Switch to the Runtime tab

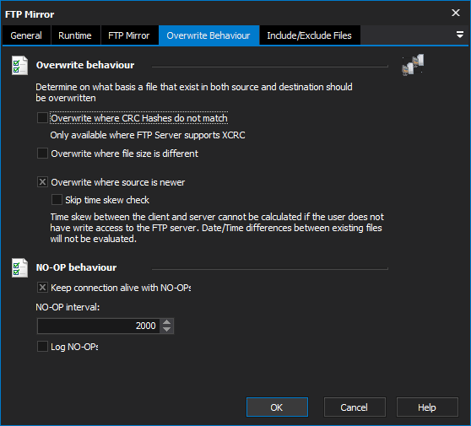click(75, 35)
